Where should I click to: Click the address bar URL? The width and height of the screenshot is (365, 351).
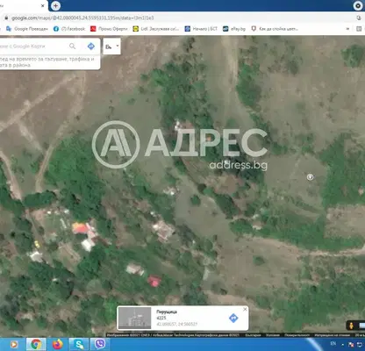(x=82, y=18)
